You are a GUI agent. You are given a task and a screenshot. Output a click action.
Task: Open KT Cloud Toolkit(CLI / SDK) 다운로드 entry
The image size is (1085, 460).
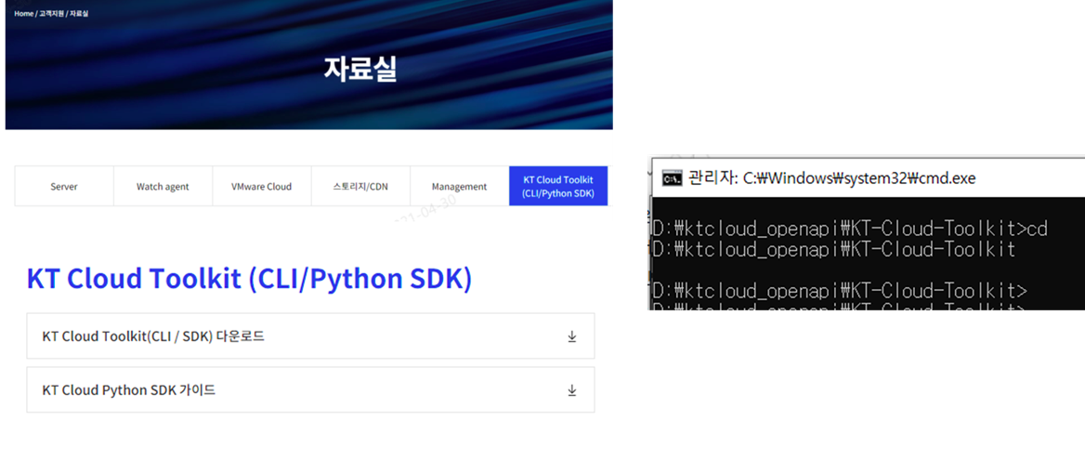tap(310, 336)
